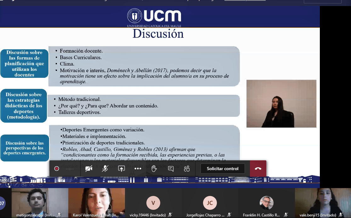Open the more actions ellipsis menu
This screenshot has height=218, width=351.
coord(138,169)
